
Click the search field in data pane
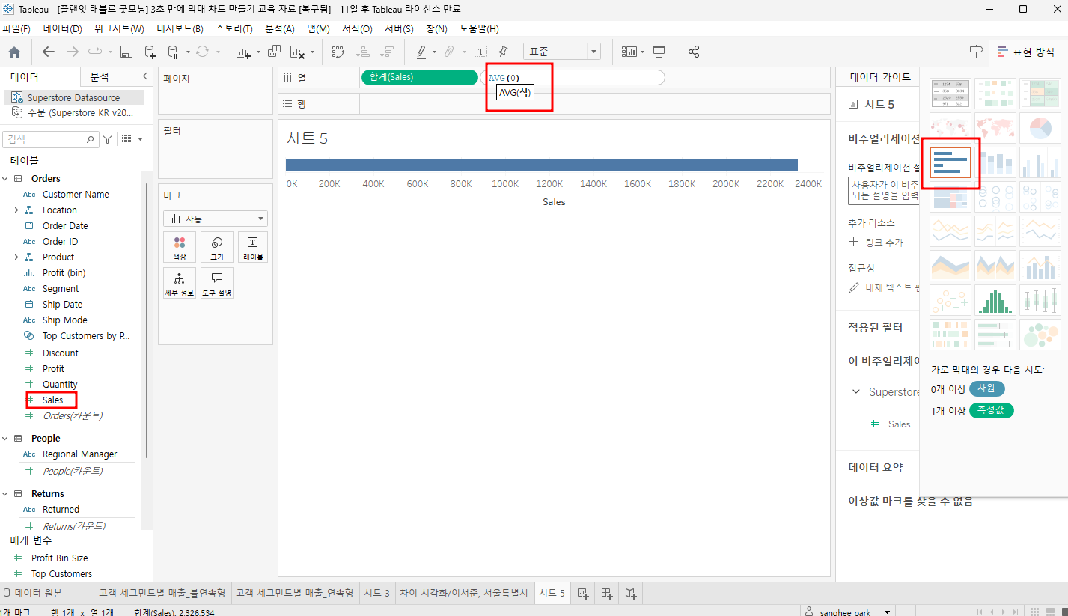click(50, 139)
